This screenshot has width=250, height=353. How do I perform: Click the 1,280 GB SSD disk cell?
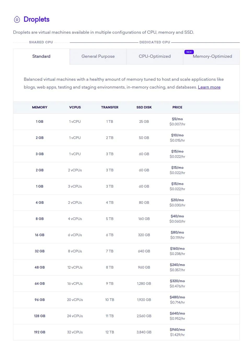[x=144, y=284]
